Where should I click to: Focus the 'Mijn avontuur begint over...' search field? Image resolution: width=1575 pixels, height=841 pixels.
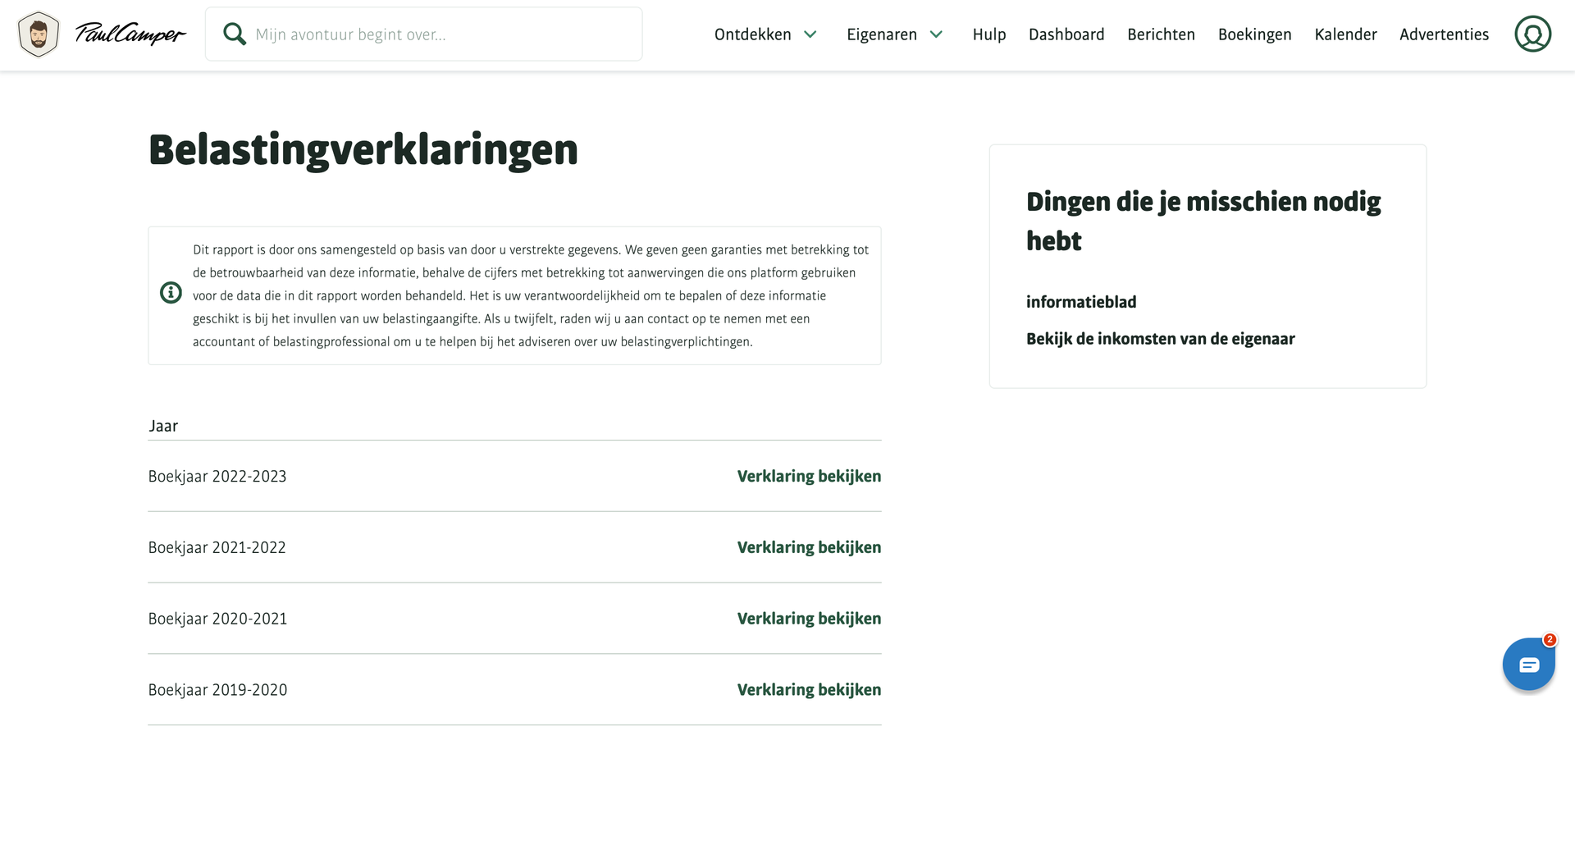click(423, 34)
